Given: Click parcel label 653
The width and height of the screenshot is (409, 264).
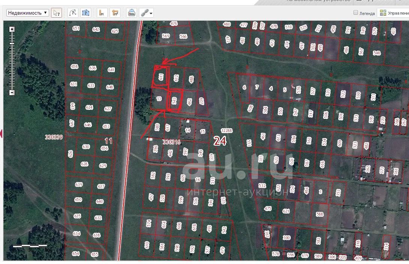Looking at the screenshot, I should 106,126.
